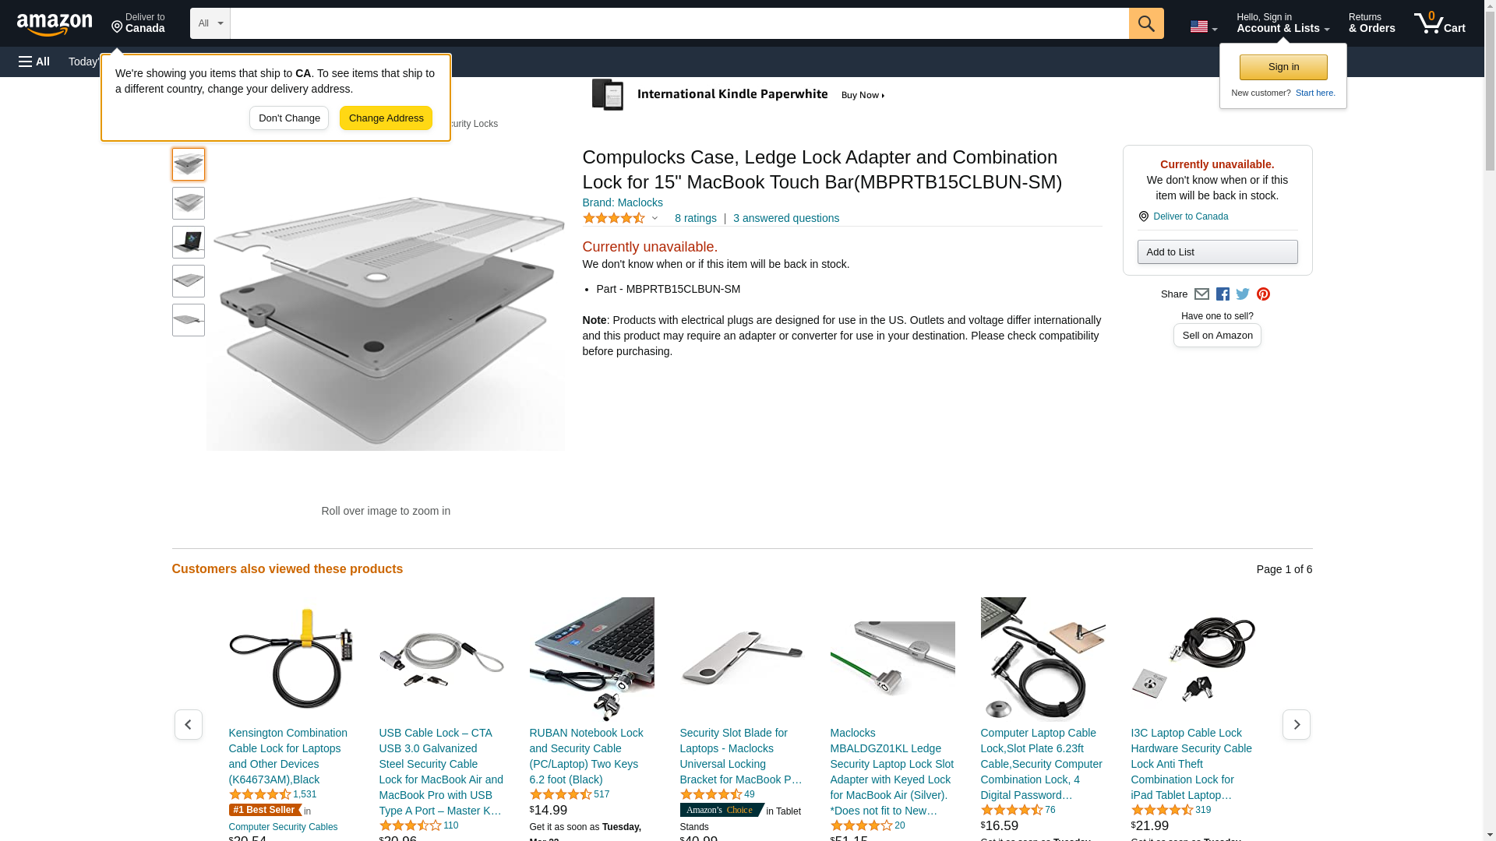The width and height of the screenshot is (1496, 841).
Task: Open the 3 answered questions link
Action: 785,218
